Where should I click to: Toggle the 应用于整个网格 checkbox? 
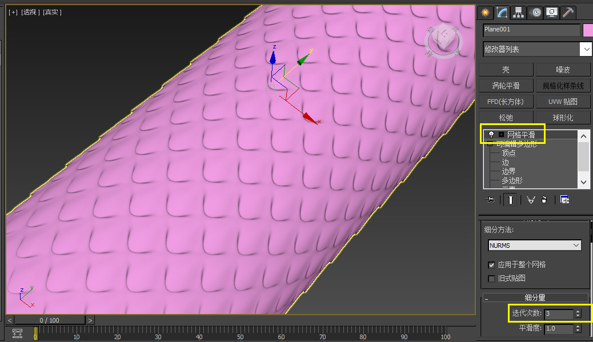coord(491,265)
